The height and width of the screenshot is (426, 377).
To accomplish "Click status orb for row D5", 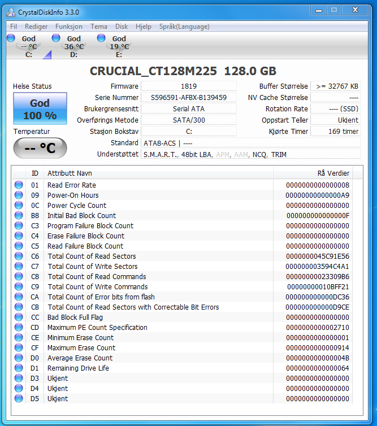I will coord(19,398).
